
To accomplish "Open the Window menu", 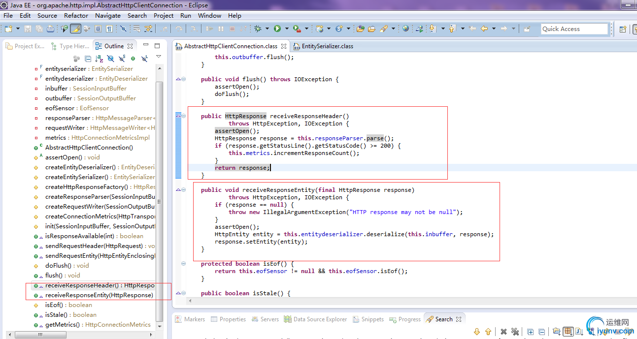I will [209, 15].
